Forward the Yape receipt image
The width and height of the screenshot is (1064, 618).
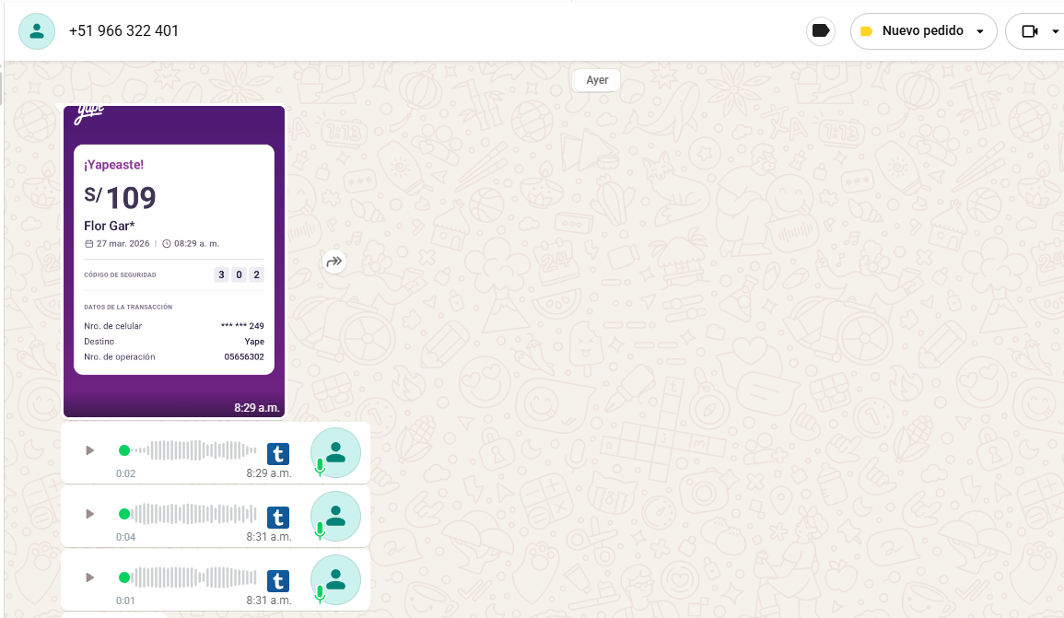(x=334, y=262)
